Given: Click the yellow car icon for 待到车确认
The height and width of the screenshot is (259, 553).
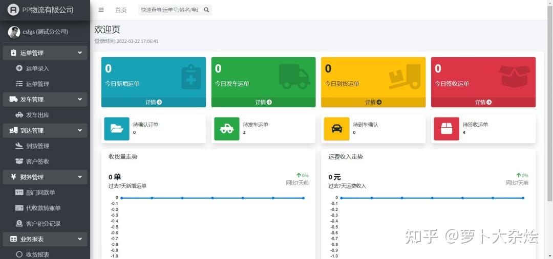Looking at the screenshot, I should [337, 129].
